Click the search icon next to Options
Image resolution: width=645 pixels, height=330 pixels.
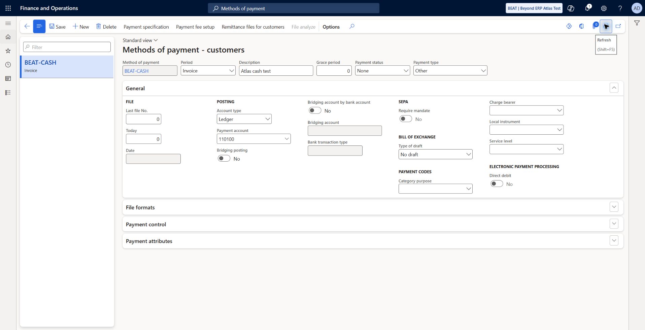click(352, 26)
